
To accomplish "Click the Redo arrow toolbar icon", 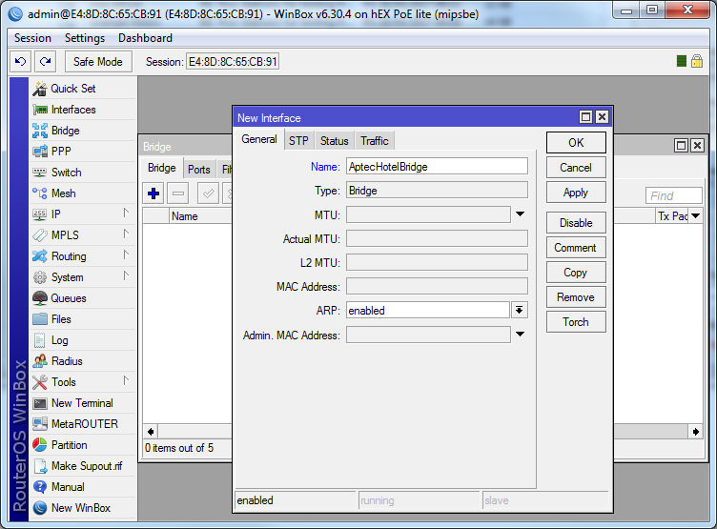I will pyautogui.click(x=45, y=61).
